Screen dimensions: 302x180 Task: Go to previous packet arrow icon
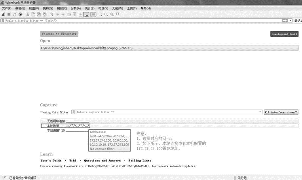click(x=57, y=14)
